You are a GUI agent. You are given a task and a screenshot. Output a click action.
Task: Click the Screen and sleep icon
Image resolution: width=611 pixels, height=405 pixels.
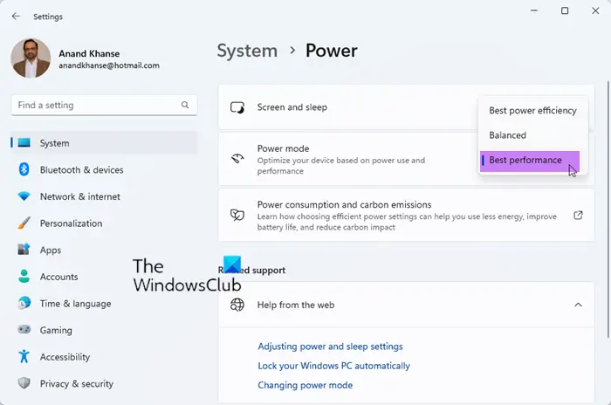[x=237, y=107]
